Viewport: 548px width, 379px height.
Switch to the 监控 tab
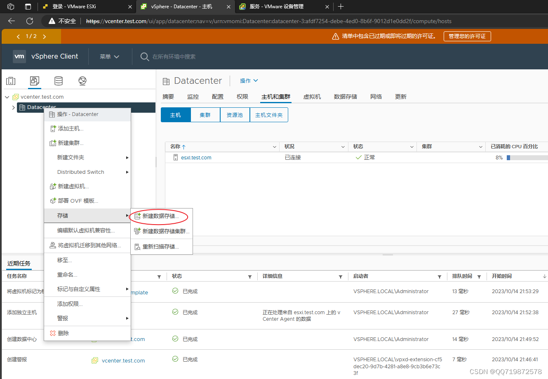click(x=193, y=97)
